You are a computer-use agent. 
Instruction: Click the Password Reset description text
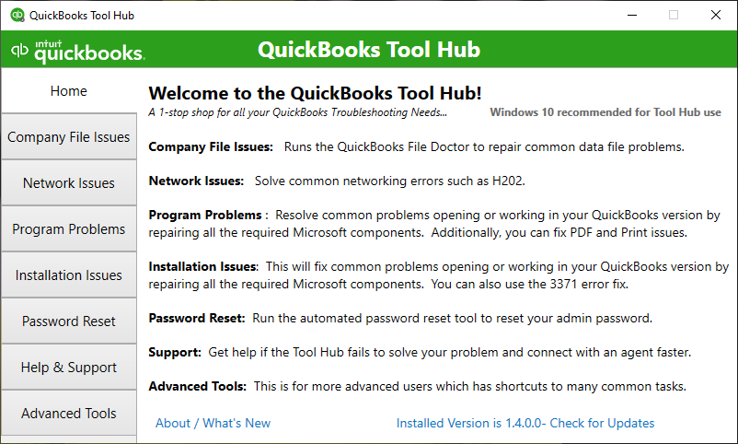453,319
